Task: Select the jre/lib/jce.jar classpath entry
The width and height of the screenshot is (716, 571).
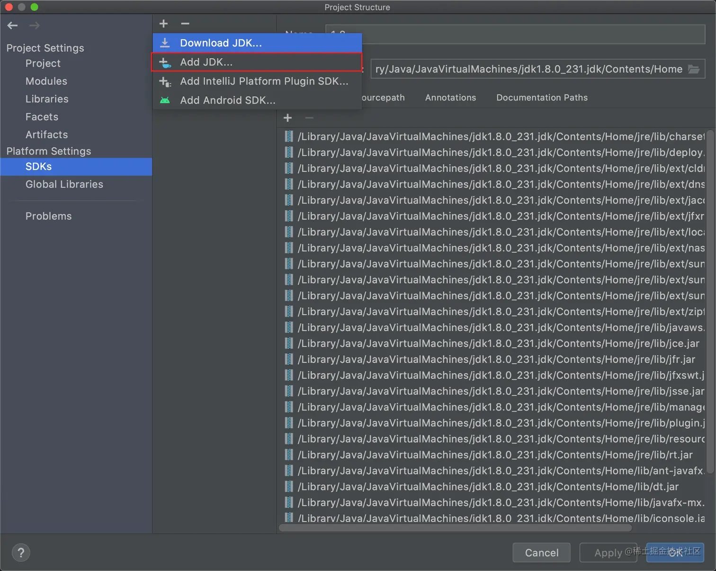Action: [x=492, y=343]
